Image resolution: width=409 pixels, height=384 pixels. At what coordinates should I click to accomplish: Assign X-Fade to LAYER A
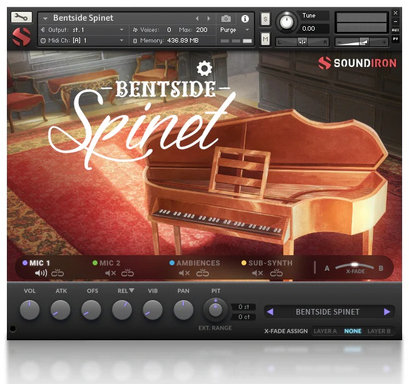tap(325, 331)
